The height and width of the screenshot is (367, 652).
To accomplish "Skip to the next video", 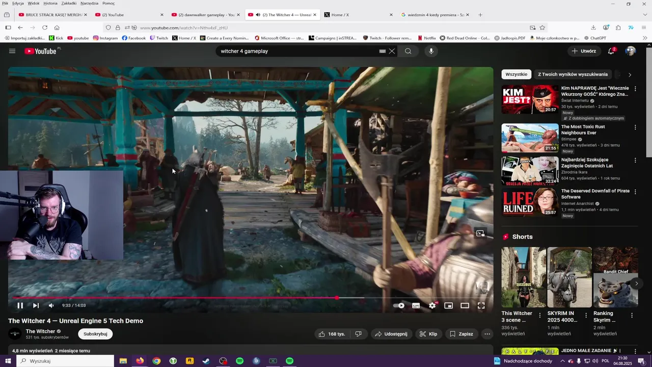I will 36,305.
